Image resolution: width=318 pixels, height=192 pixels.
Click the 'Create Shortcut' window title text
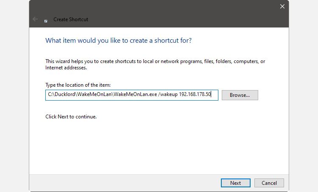click(71, 19)
